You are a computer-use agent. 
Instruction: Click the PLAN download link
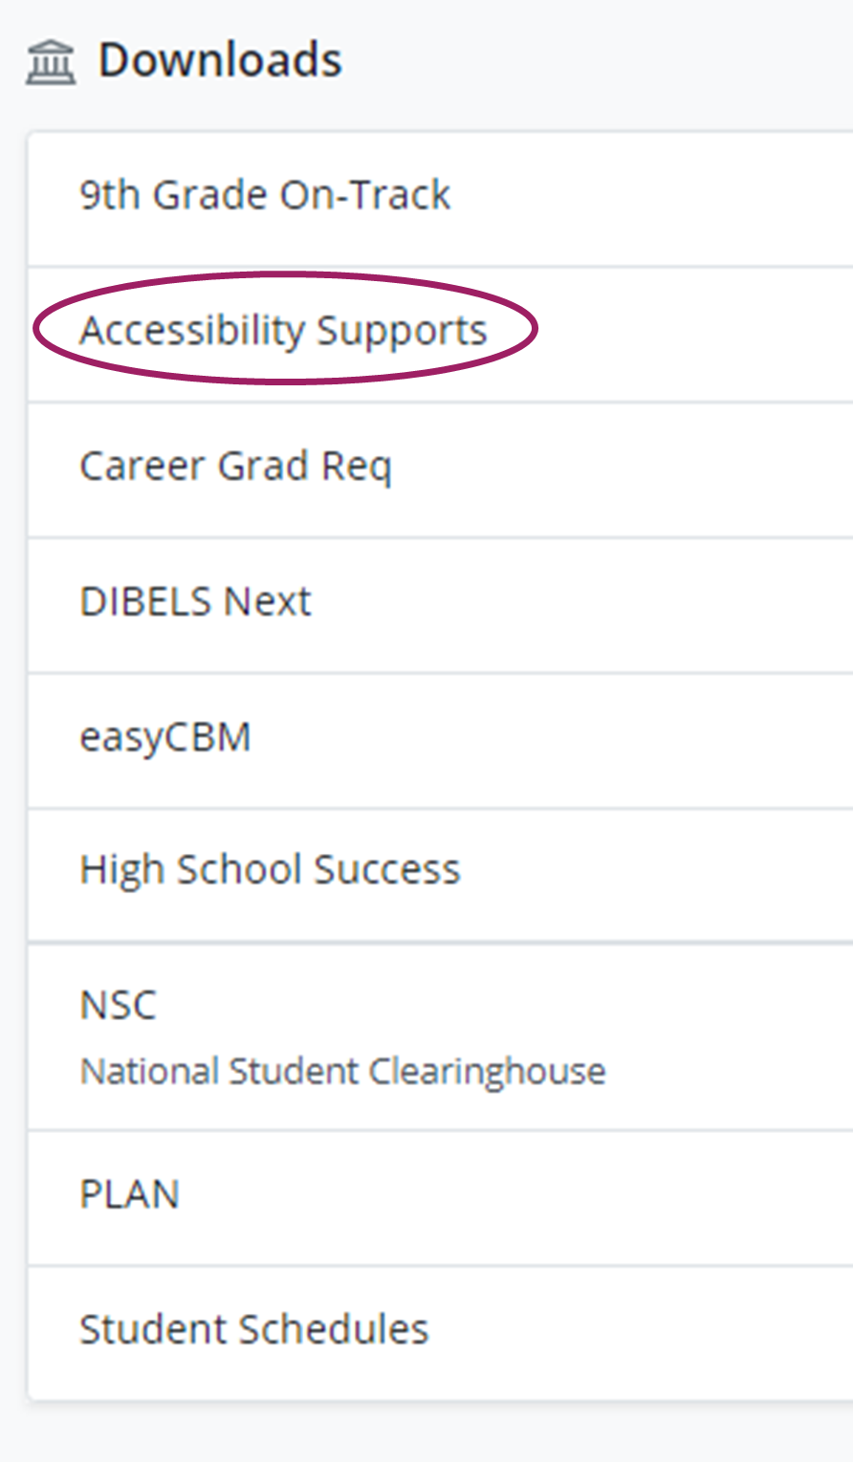pos(130,1193)
